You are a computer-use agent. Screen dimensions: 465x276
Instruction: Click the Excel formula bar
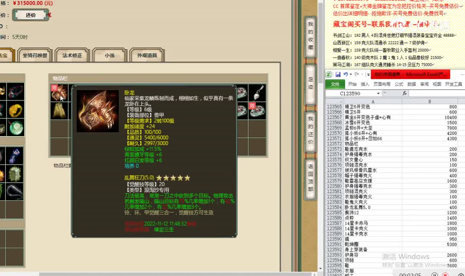437,93
